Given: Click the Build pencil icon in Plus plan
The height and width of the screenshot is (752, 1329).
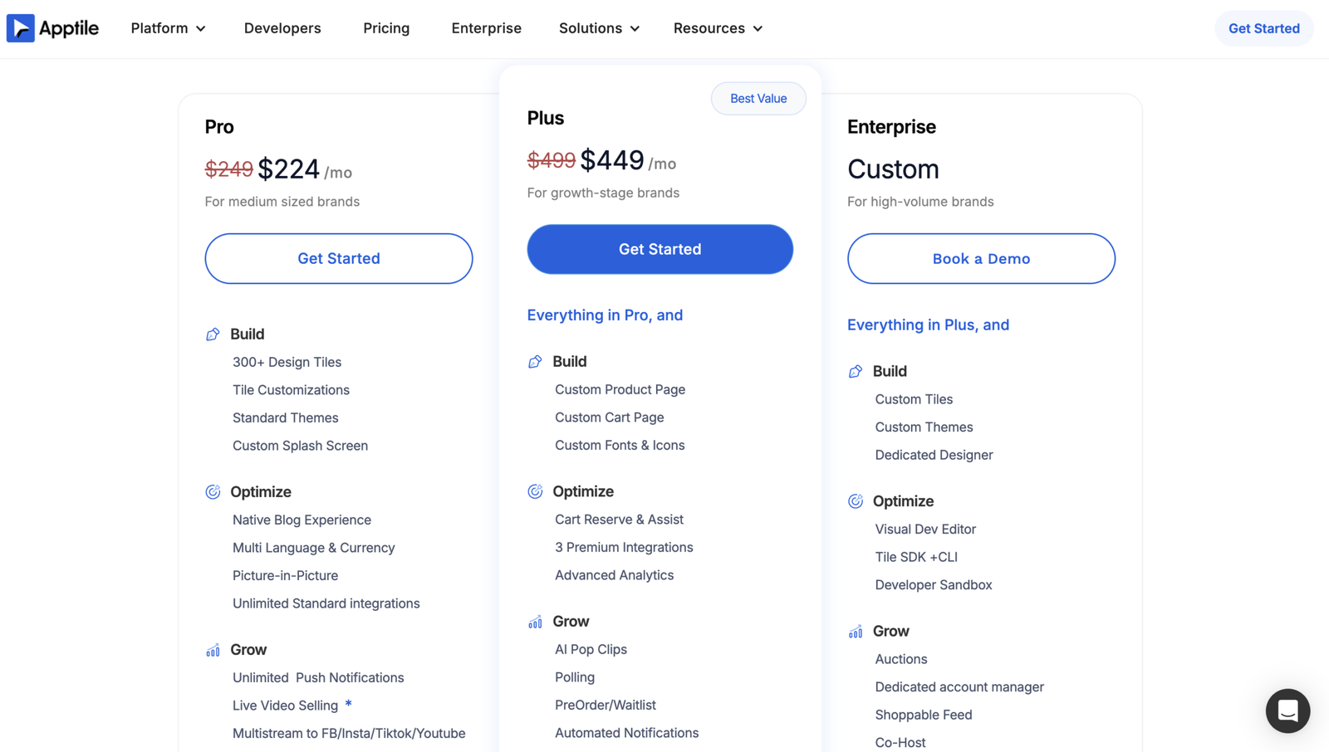Looking at the screenshot, I should [535, 361].
